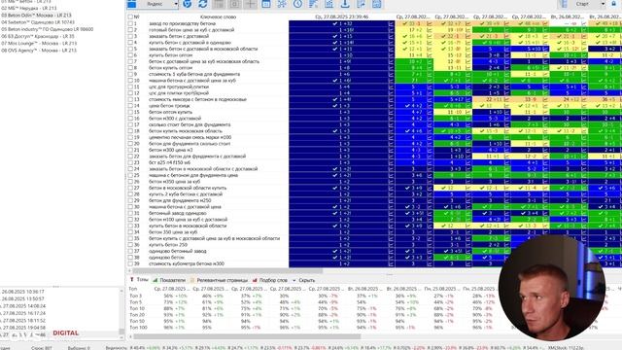622x350 pixels.
Task: Check the box for keyword row 5
Action: coord(130,49)
